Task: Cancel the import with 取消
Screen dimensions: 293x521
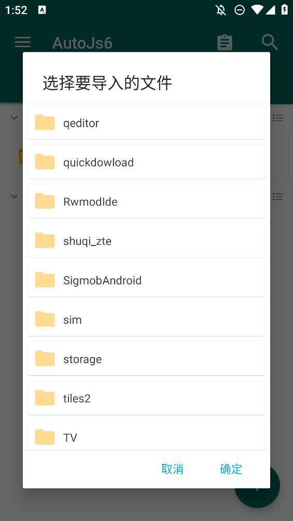Action: pyautogui.click(x=172, y=469)
